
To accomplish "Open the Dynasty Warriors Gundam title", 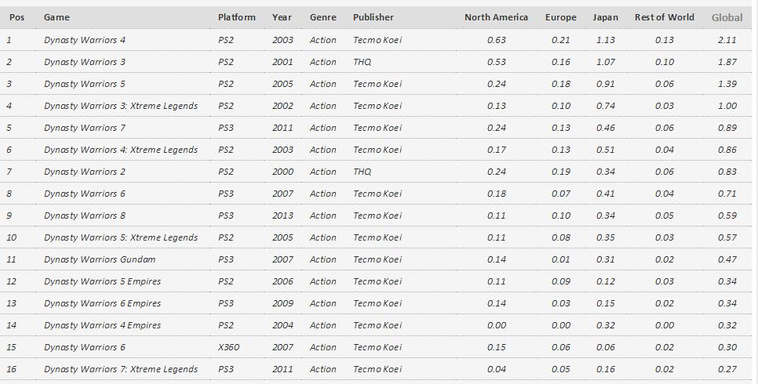I will click(100, 260).
